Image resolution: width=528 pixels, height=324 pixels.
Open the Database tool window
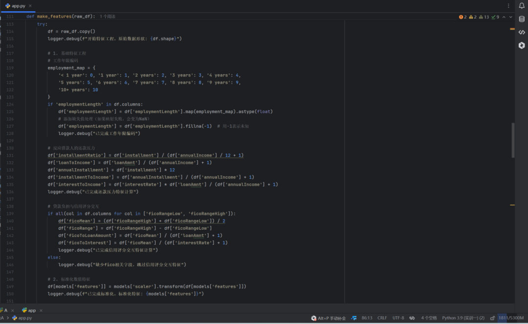pos(522,19)
